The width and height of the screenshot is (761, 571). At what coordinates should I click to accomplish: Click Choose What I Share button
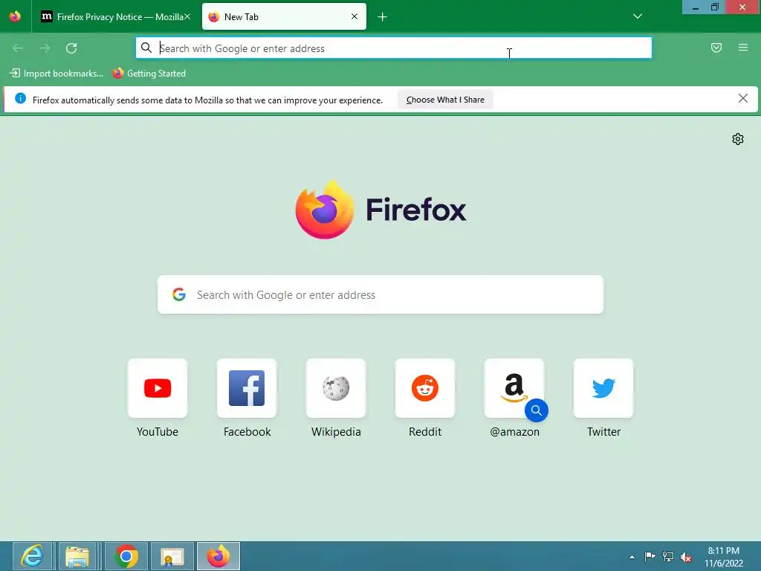pos(445,100)
